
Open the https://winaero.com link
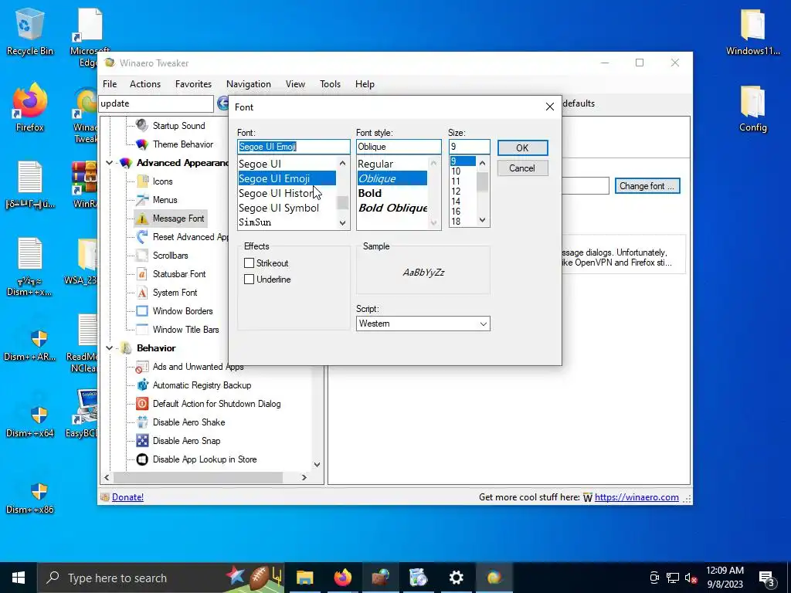coord(637,497)
